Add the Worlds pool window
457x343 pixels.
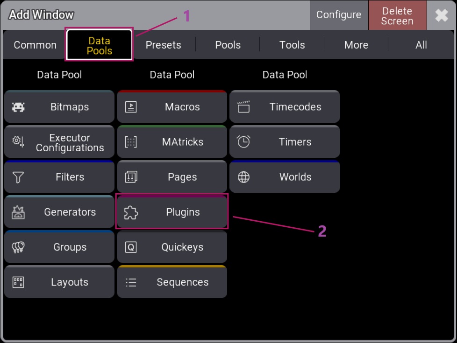285,177
